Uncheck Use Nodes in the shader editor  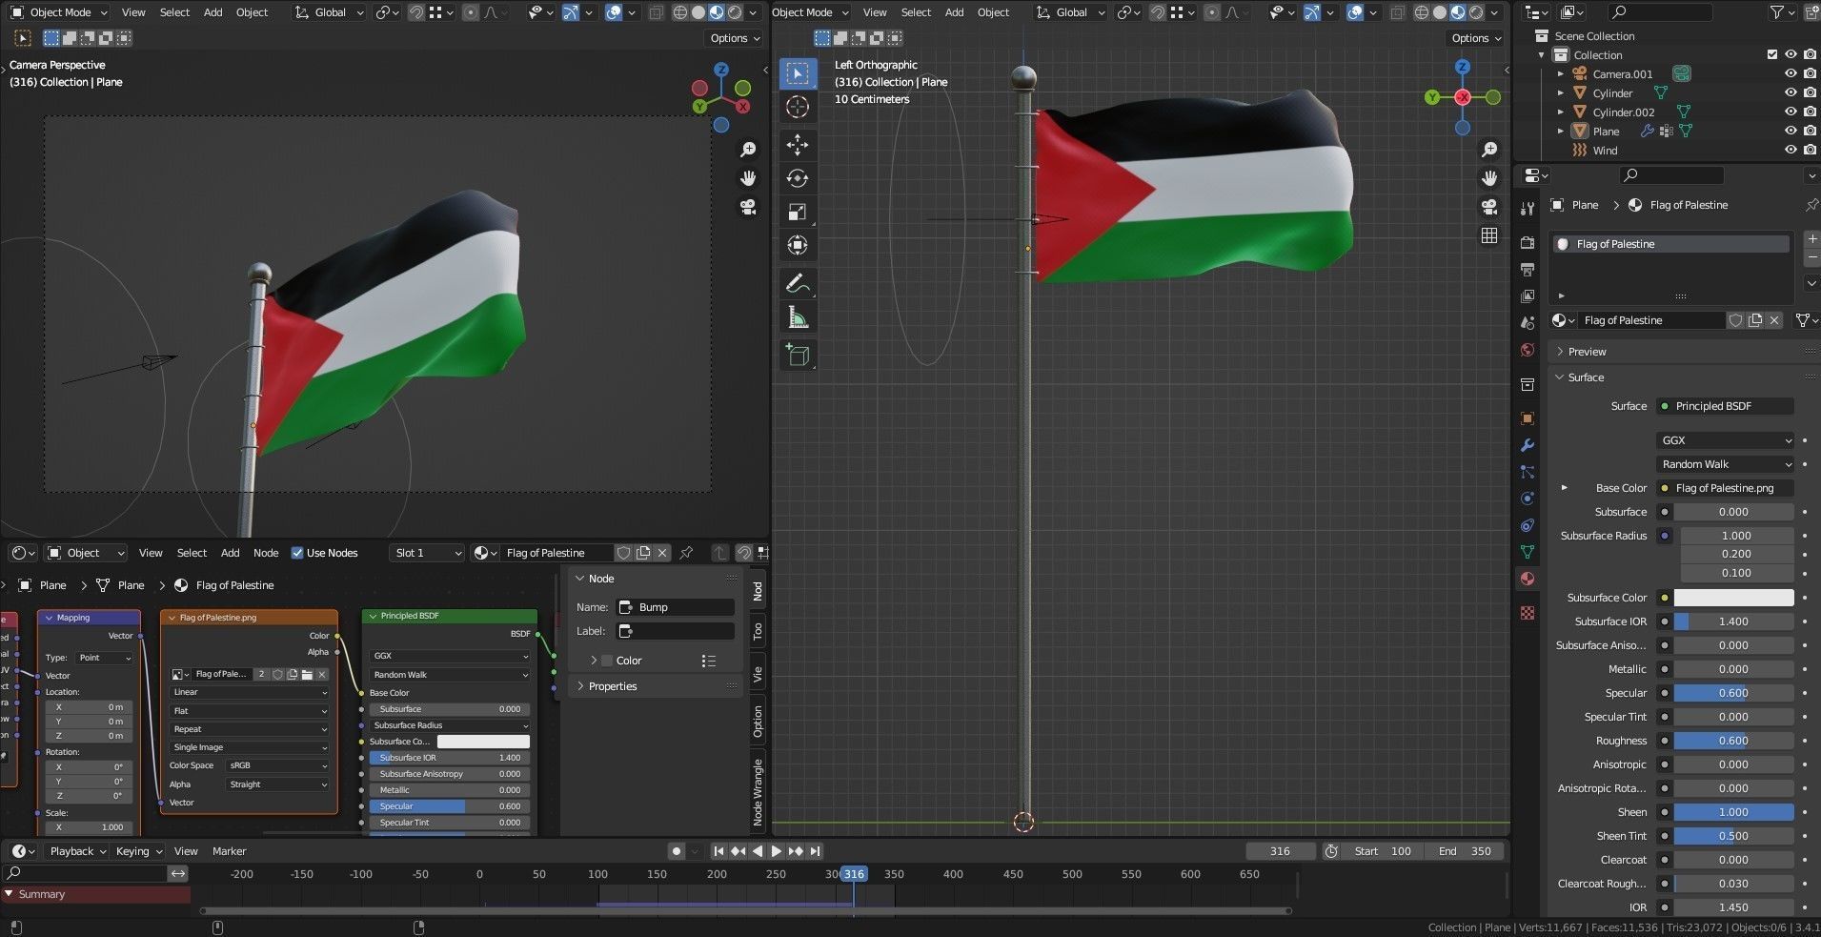click(x=298, y=553)
